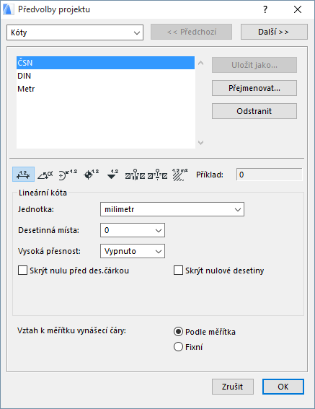Choose Podle měřítka radio option
The height and width of the screenshot is (409, 315).
click(178, 332)
